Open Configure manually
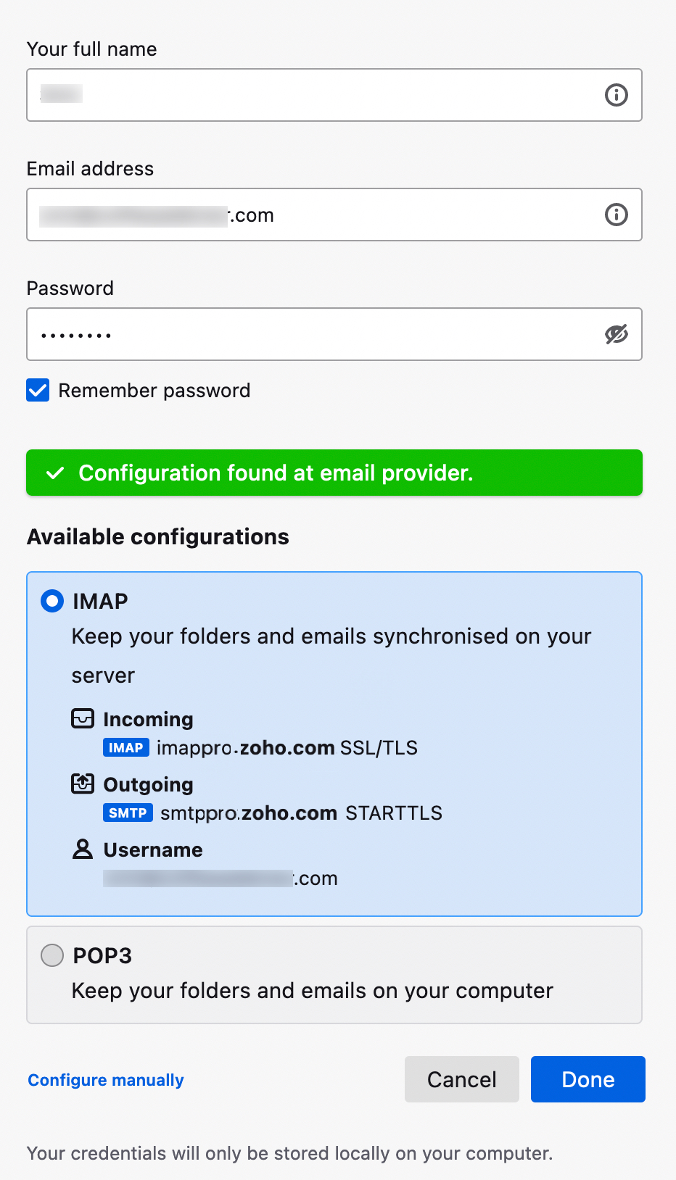The image size is (676, 1180). [x=105, y=1079]
